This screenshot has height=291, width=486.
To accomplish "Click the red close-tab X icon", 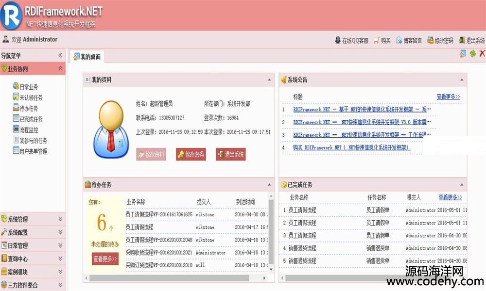I will pos(482,53).
